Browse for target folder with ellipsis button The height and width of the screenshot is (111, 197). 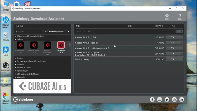pos(178,32)
